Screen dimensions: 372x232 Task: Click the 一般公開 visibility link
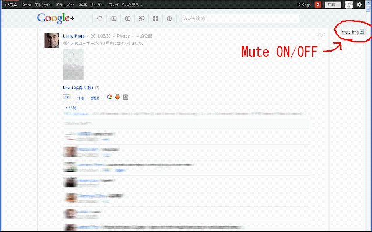coord(144,36)
